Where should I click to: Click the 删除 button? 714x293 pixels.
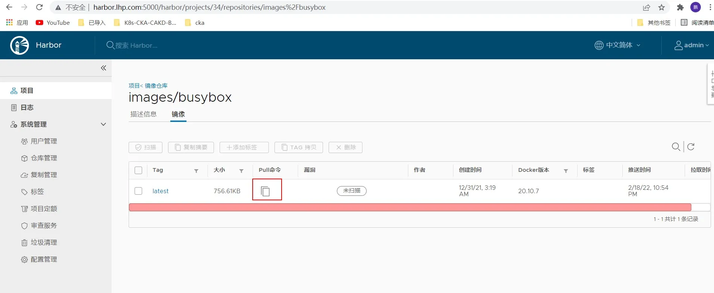(x=346, y=147)
